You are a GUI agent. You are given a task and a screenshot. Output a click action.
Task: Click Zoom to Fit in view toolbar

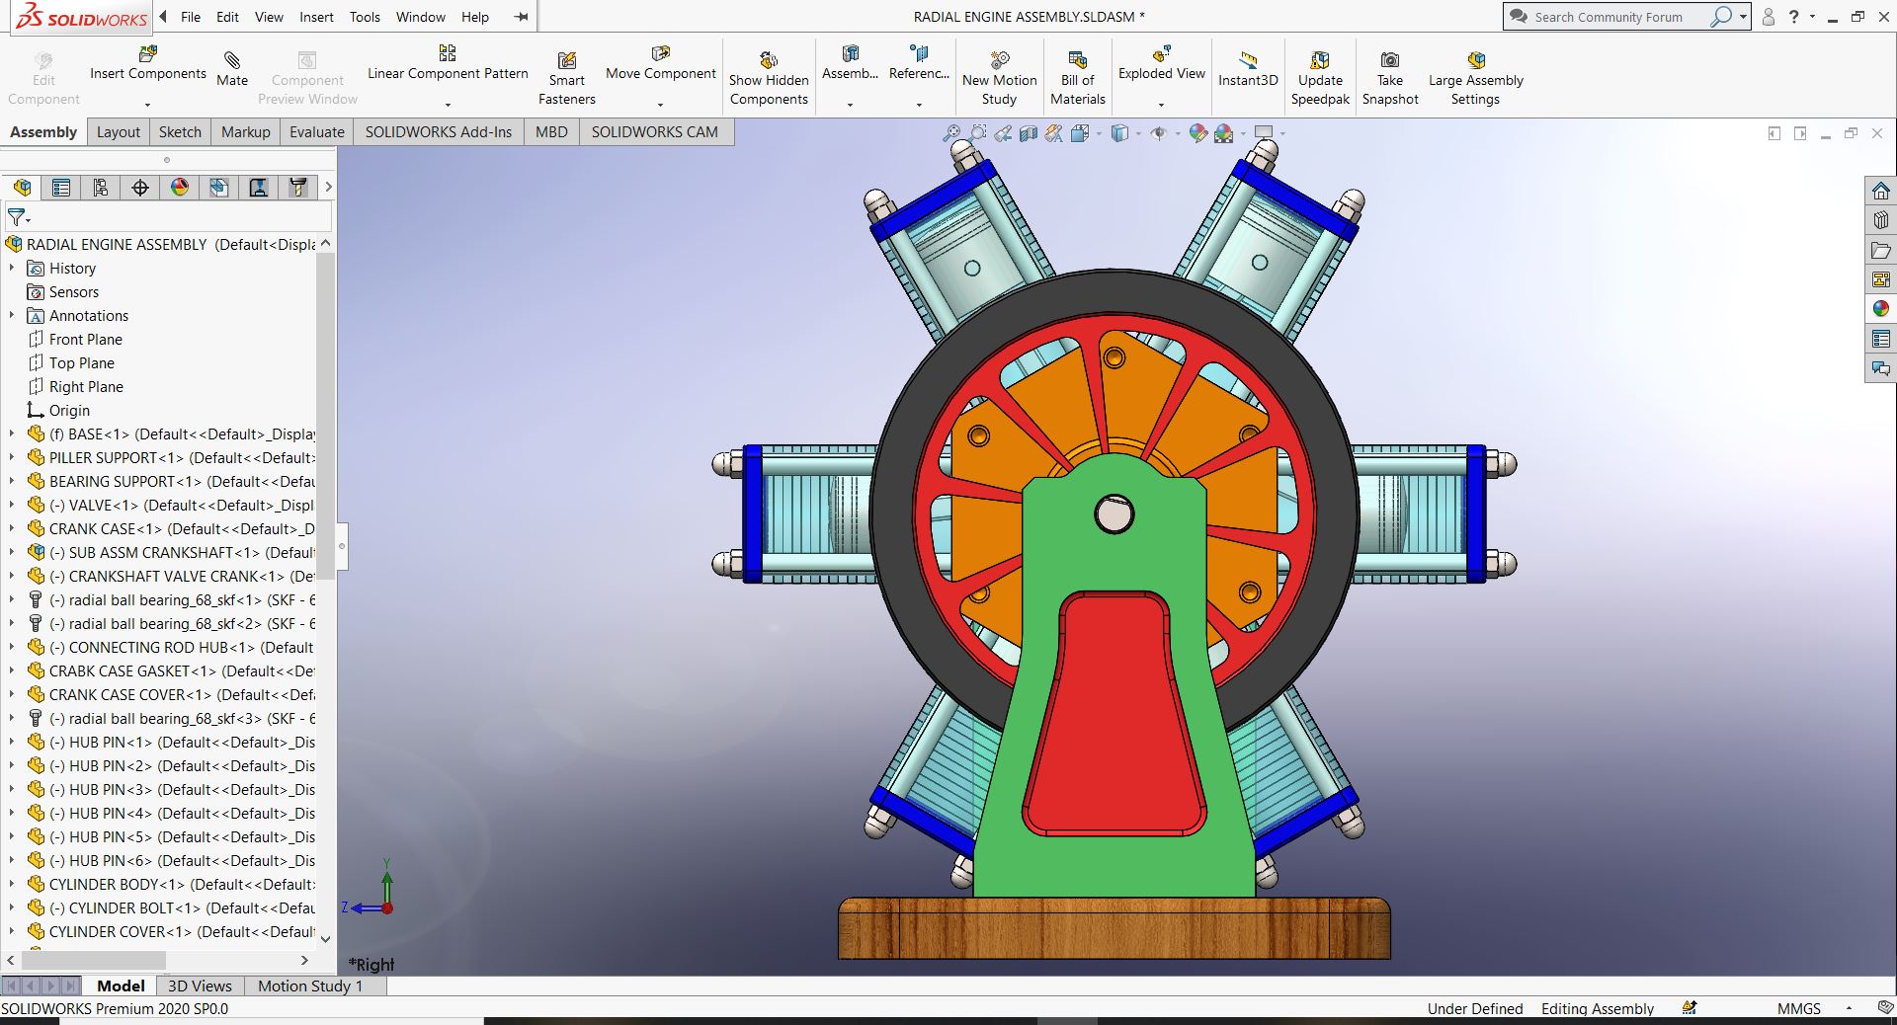click(x=951, y=133)
